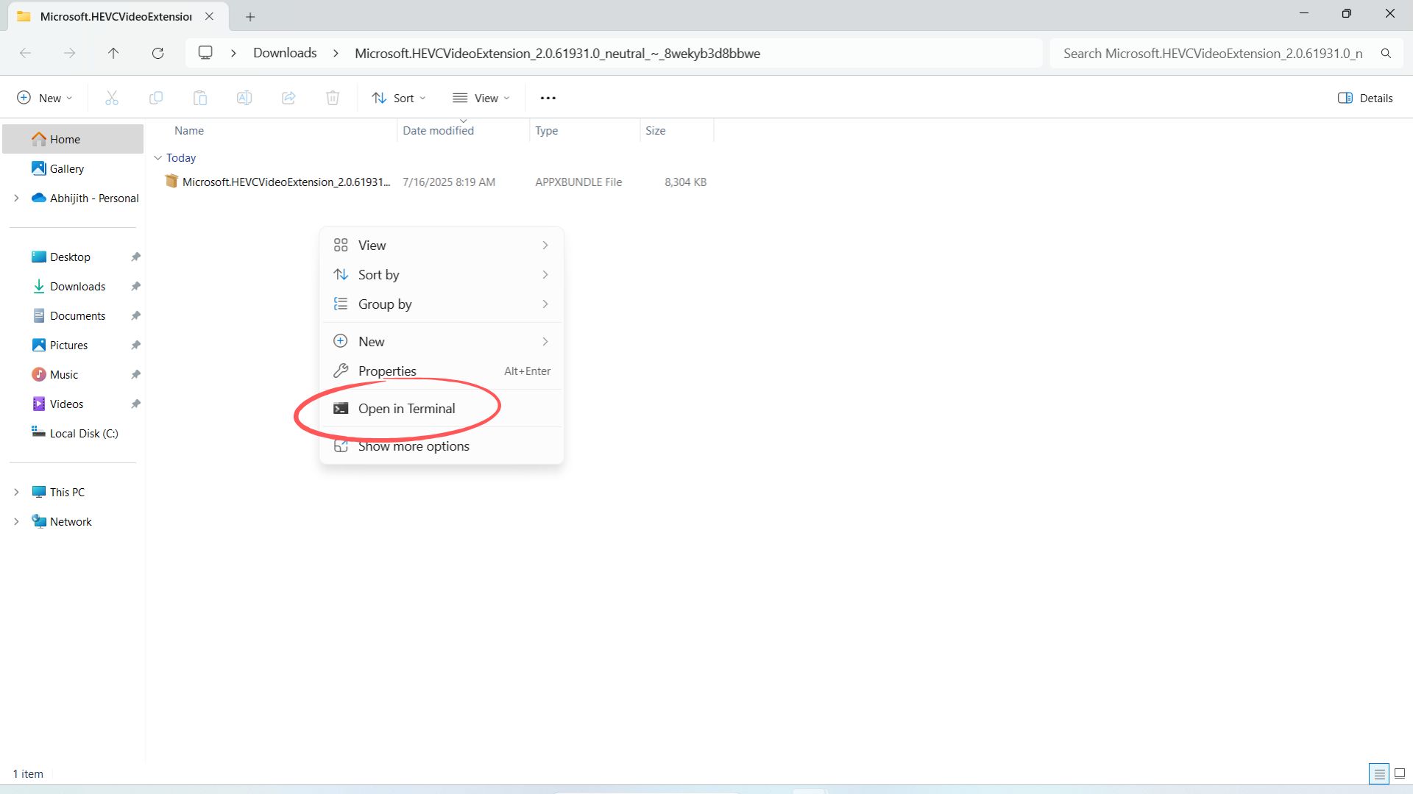Click the PC monitor icon in address bar
The width and height of the screenshot is (1413, 794).
click(205, 53)
